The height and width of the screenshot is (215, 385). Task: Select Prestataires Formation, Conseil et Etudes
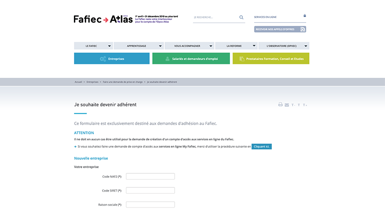271,58
